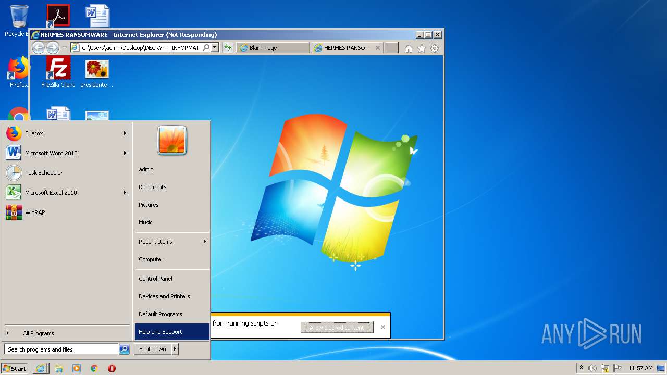Screen dimensions: 667x375
Task: Launch Task Scheduler from Start menu
Action: click(x=66, y=173)
